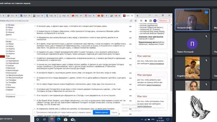Open the book К Ефесянам
Screen dimensions: 217x122
pos(11,68)
